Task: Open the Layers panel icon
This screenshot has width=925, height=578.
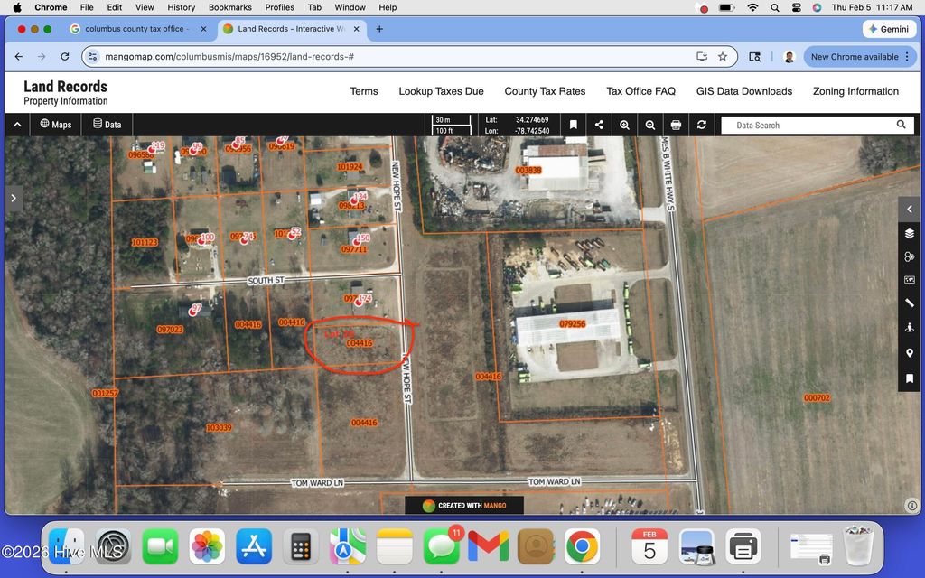Action: (x=910, y=233)
